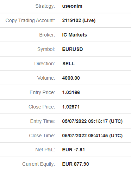Select the Symbol label
Viewport: 131px width, 171px height.
(46, 49)
